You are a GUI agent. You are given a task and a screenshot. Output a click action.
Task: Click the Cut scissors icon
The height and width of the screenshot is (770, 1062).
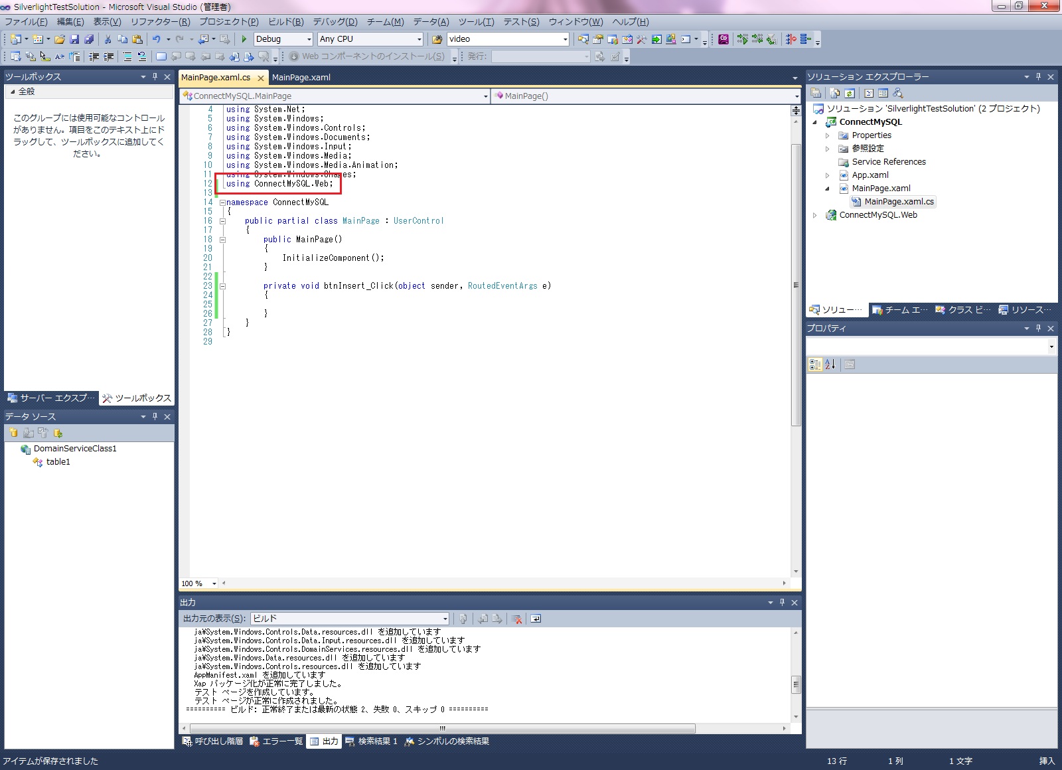[x=108, y=39]
